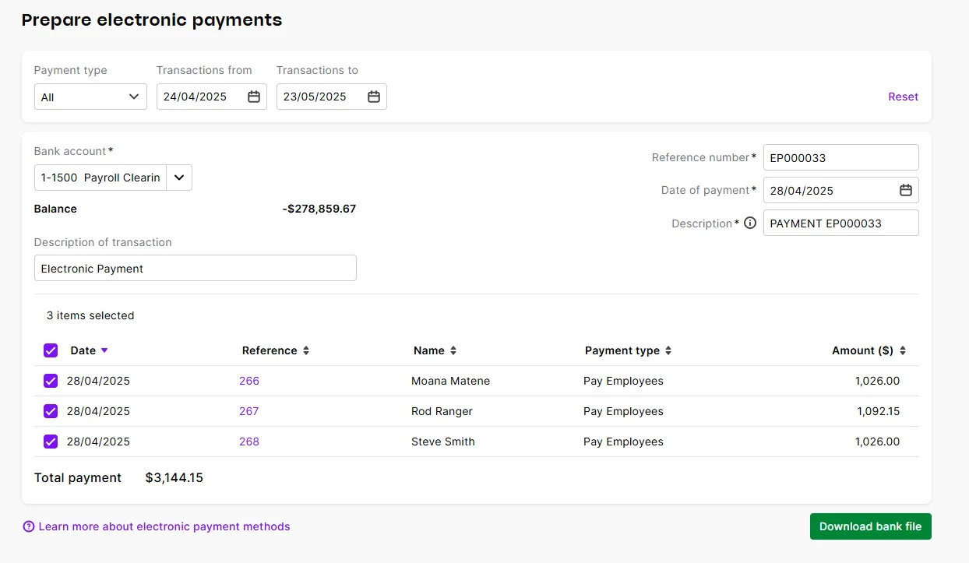
Task: Uncheck the row for Rod Ranger
Action: pos(51,411)
